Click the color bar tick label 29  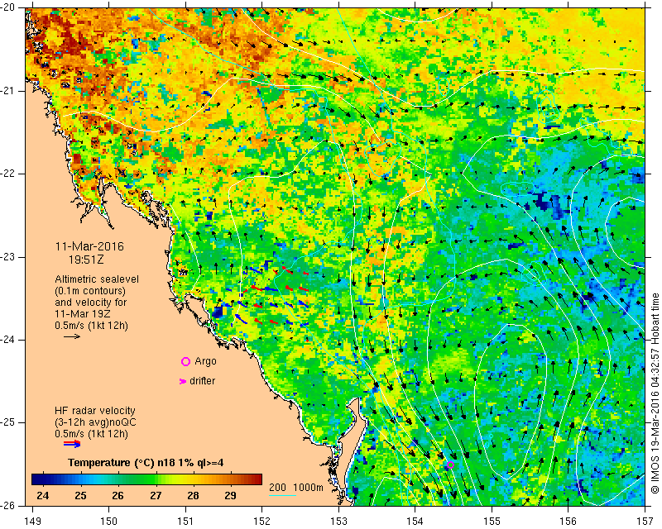[230, 495]
